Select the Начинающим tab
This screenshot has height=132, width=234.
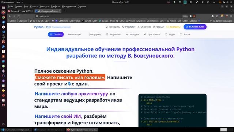pos(75,34)
